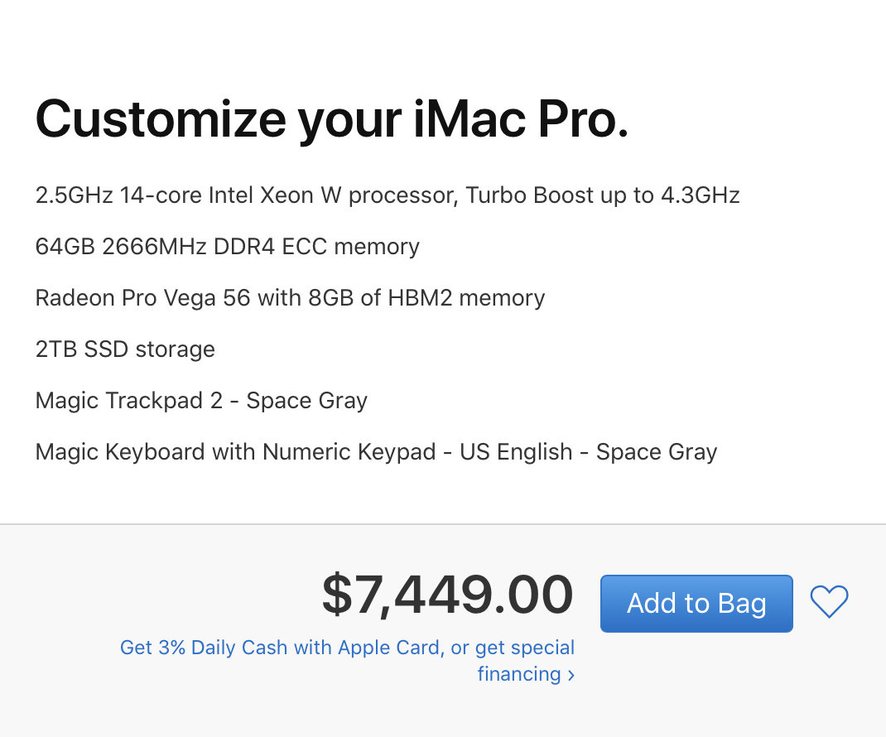Viewport: 886px width, 737px height.
Task: Click the Magic Keyboard with Numeric Keypad line
Action: [x=376, y=452]
